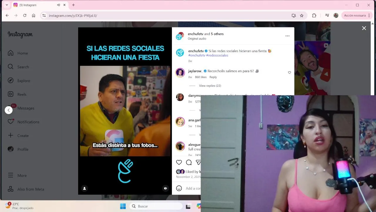The image size is (376, 212).
Task: Toggle video mute speaker button
Action: tap(165, 188)
